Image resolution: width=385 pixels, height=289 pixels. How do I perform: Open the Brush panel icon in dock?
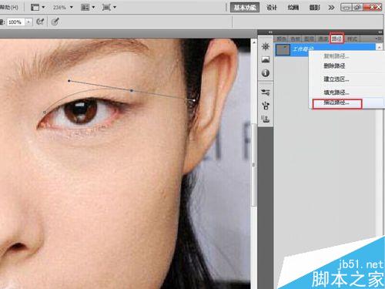click(266, 106)
